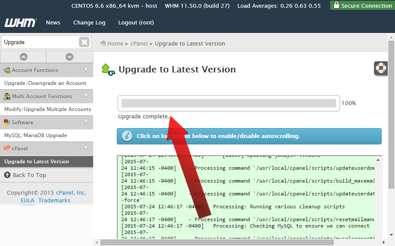Open MySQL/MariaDB Upgrade

[36, 135]
